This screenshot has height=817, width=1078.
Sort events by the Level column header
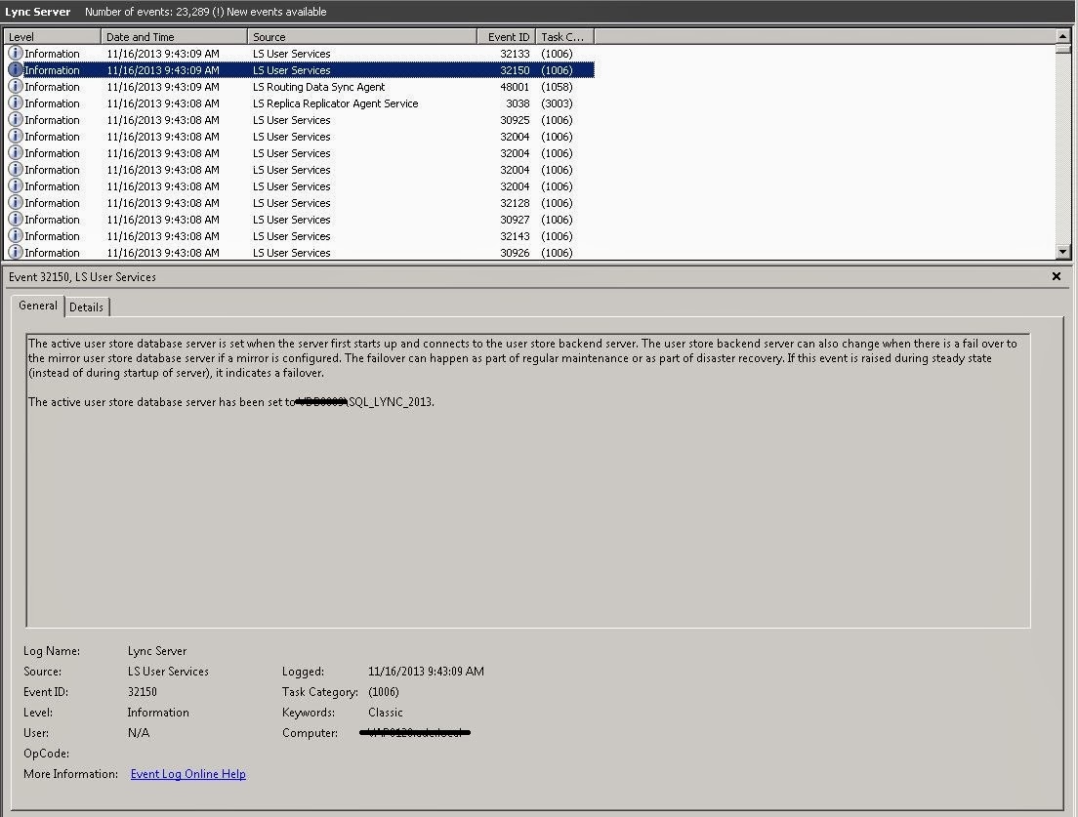(53, 36)
